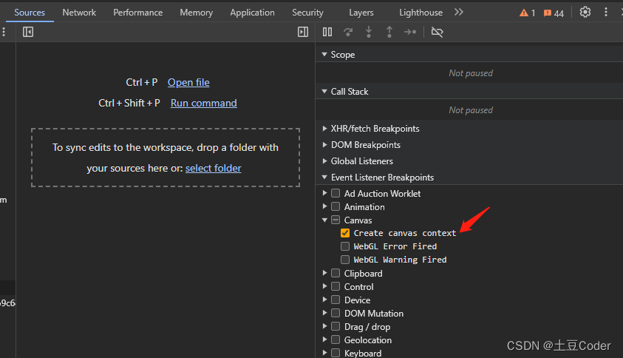Switch to the Sources tab
The height and width of the screenshot is (358, 623).
tap(30, 13)
